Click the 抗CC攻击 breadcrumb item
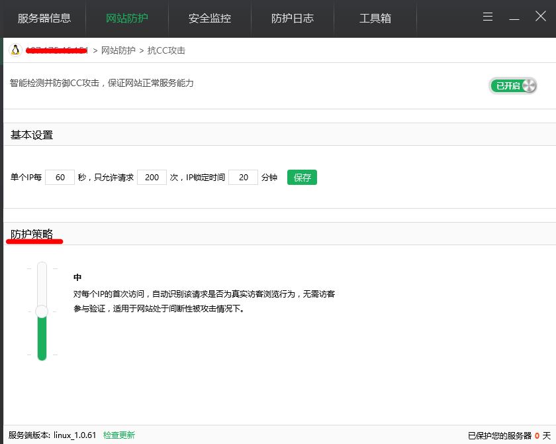This screenshot has height=444, width=556. click(x=166, y=50)
